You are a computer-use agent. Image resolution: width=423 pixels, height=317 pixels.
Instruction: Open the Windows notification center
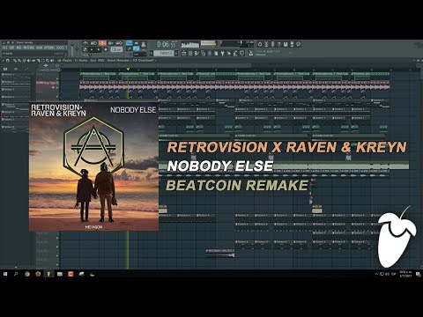pyautogui.click(x=419, y=275)
